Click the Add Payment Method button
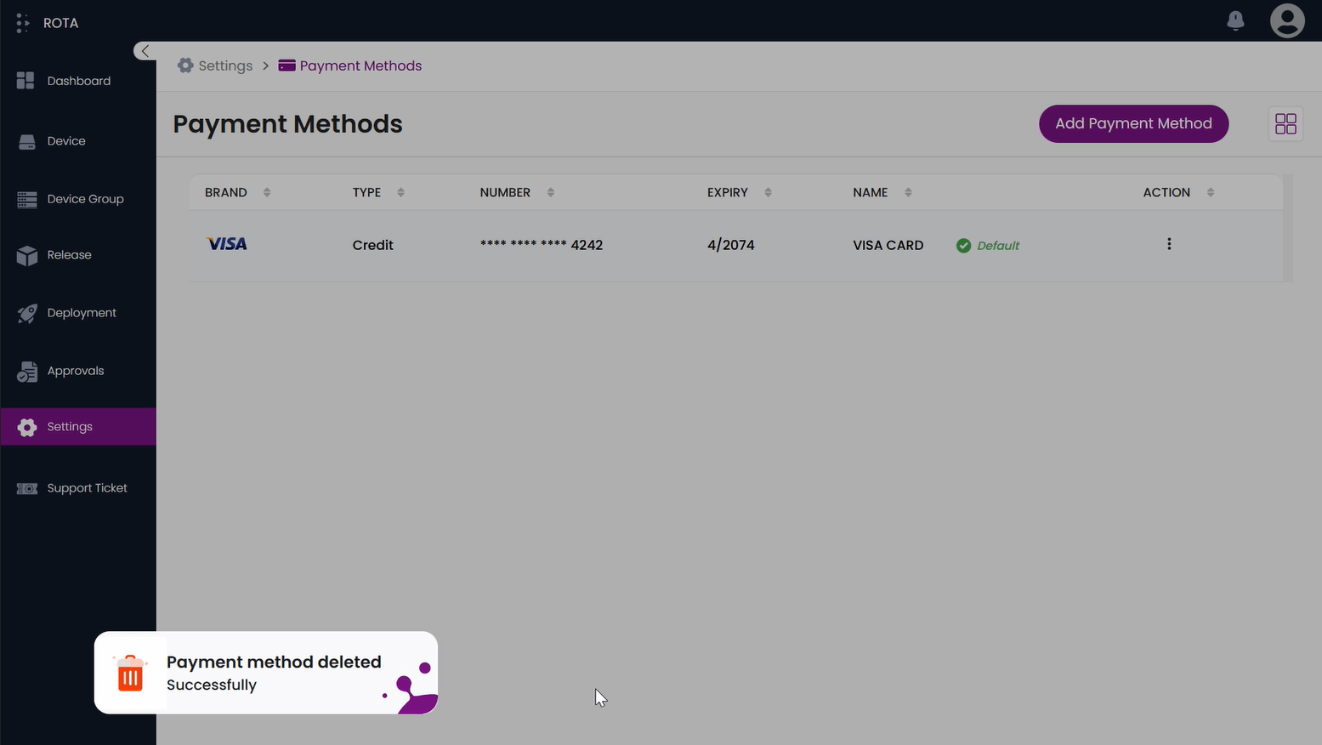Image resolution: width=1322 pixels, height=745 pixels. [x=1132, y=124]
